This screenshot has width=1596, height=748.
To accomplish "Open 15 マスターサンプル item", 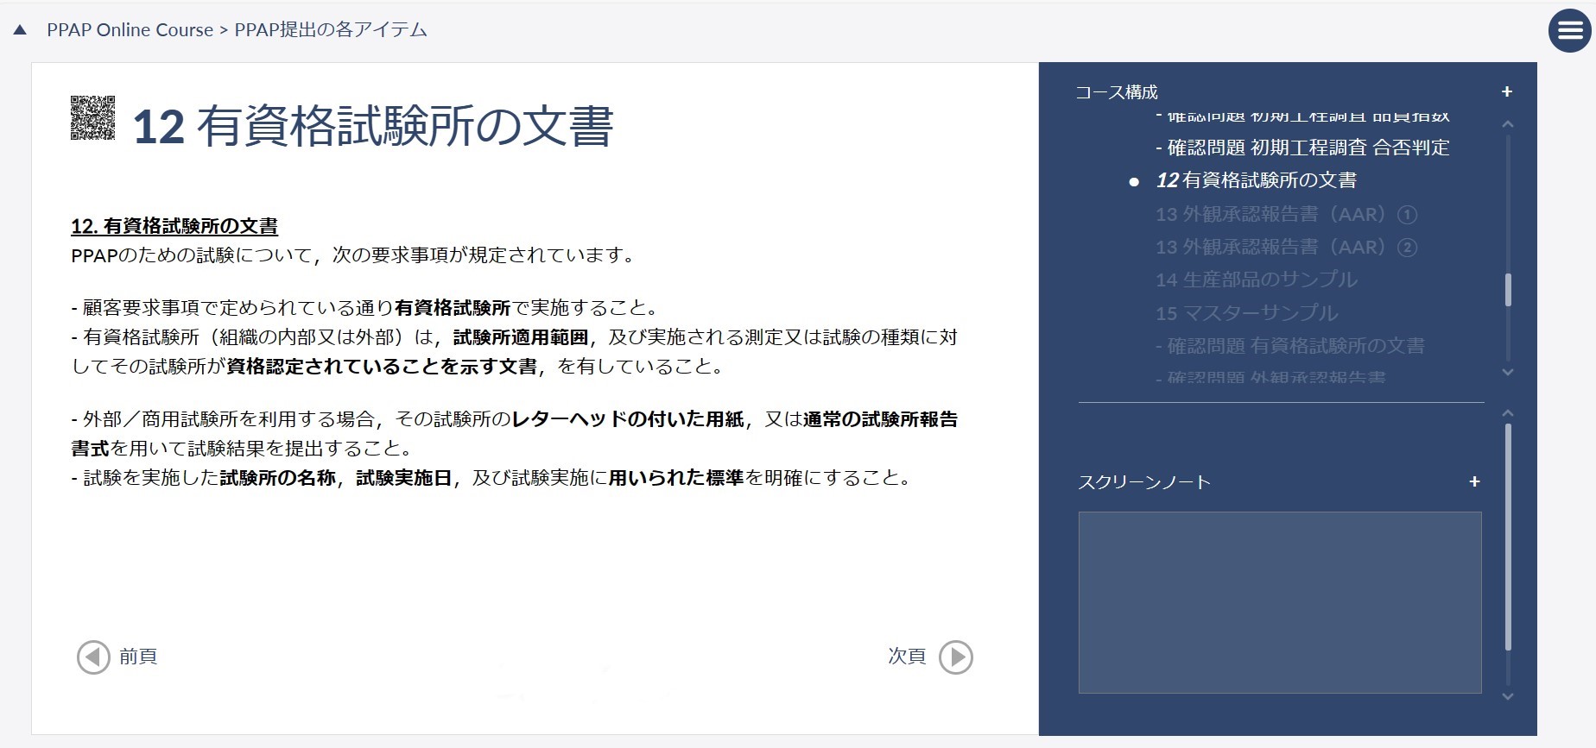I will coord(1247,313).
